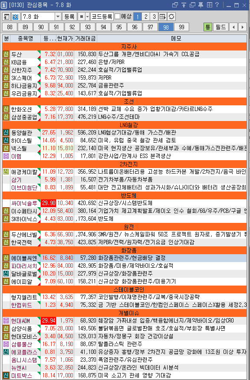Click the help question mark icon
Viewport: 250px width, 380px height.
point(217,5)
